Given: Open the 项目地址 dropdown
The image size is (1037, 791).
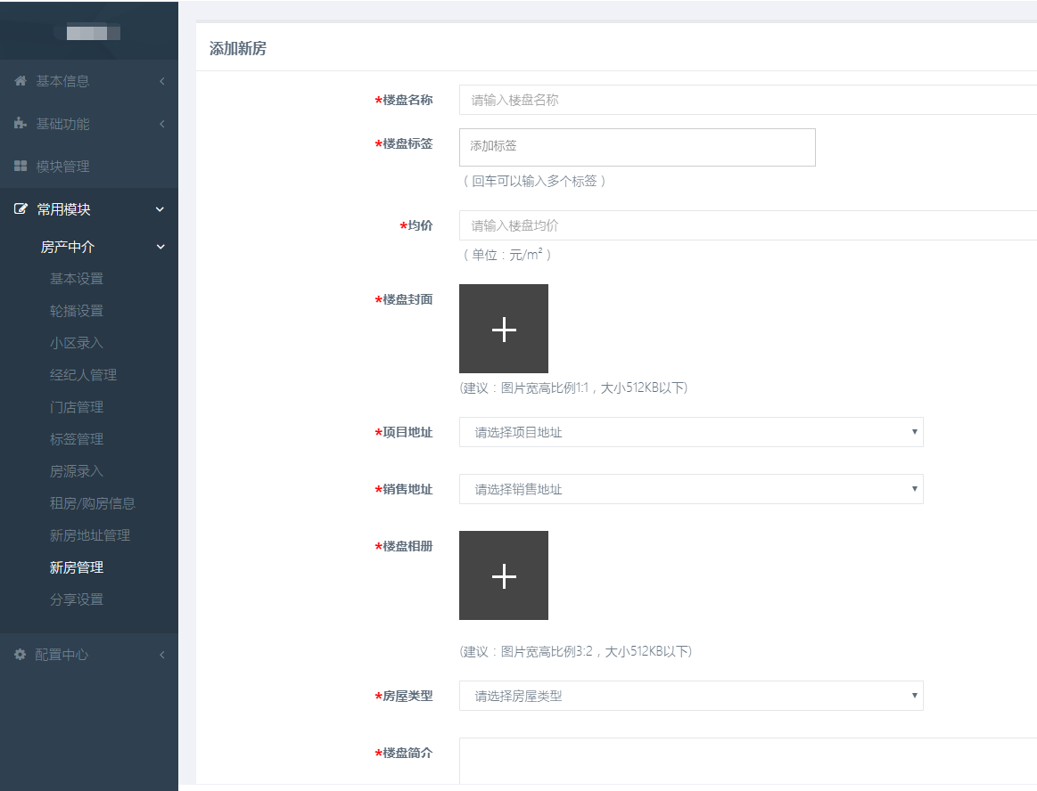Looking at the screenshot, I should pyautogui.click(x=691, y=432).
